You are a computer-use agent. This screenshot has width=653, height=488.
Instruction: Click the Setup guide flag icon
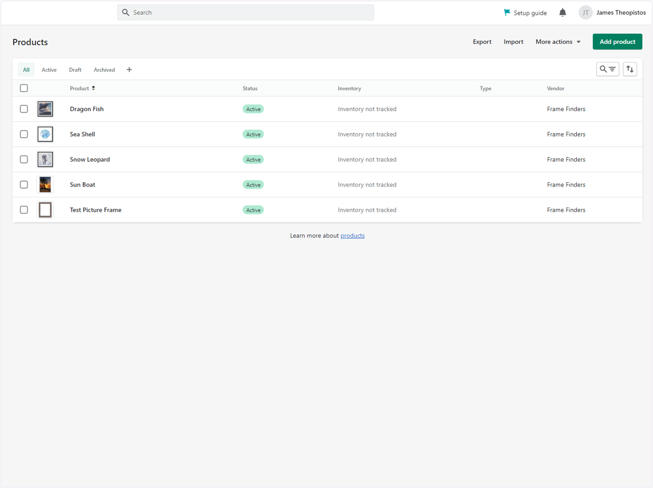pos(507,13)
